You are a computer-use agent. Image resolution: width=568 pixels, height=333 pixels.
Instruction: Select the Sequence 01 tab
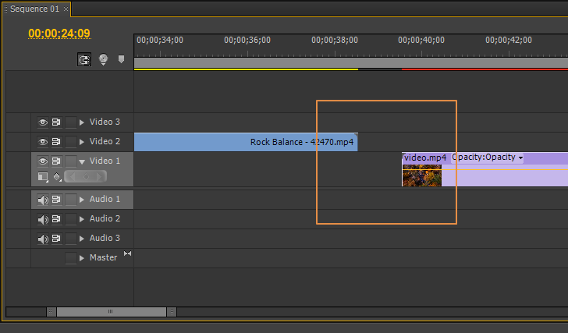coord(34,9)
